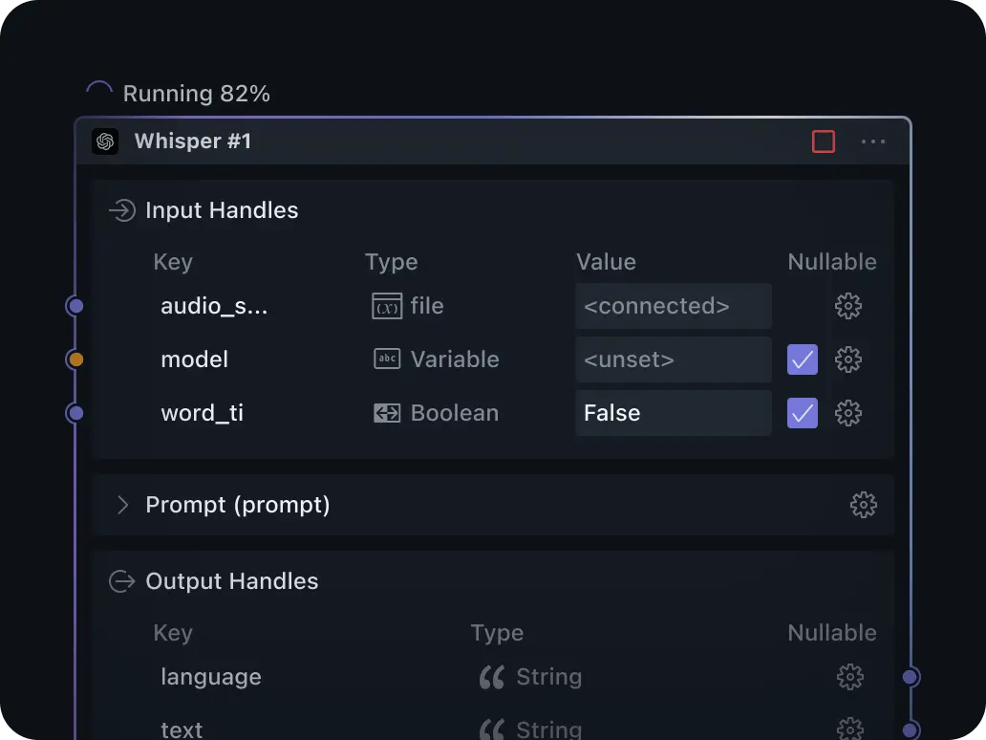Click the Input Handles arrow icon
This screenshot has height=740, width=986.
(x=121, y=210)
